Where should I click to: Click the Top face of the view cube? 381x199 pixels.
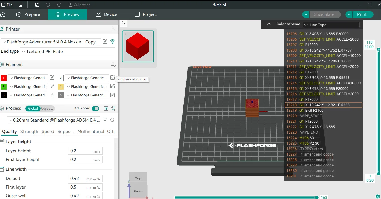click(x=138, y=178)
